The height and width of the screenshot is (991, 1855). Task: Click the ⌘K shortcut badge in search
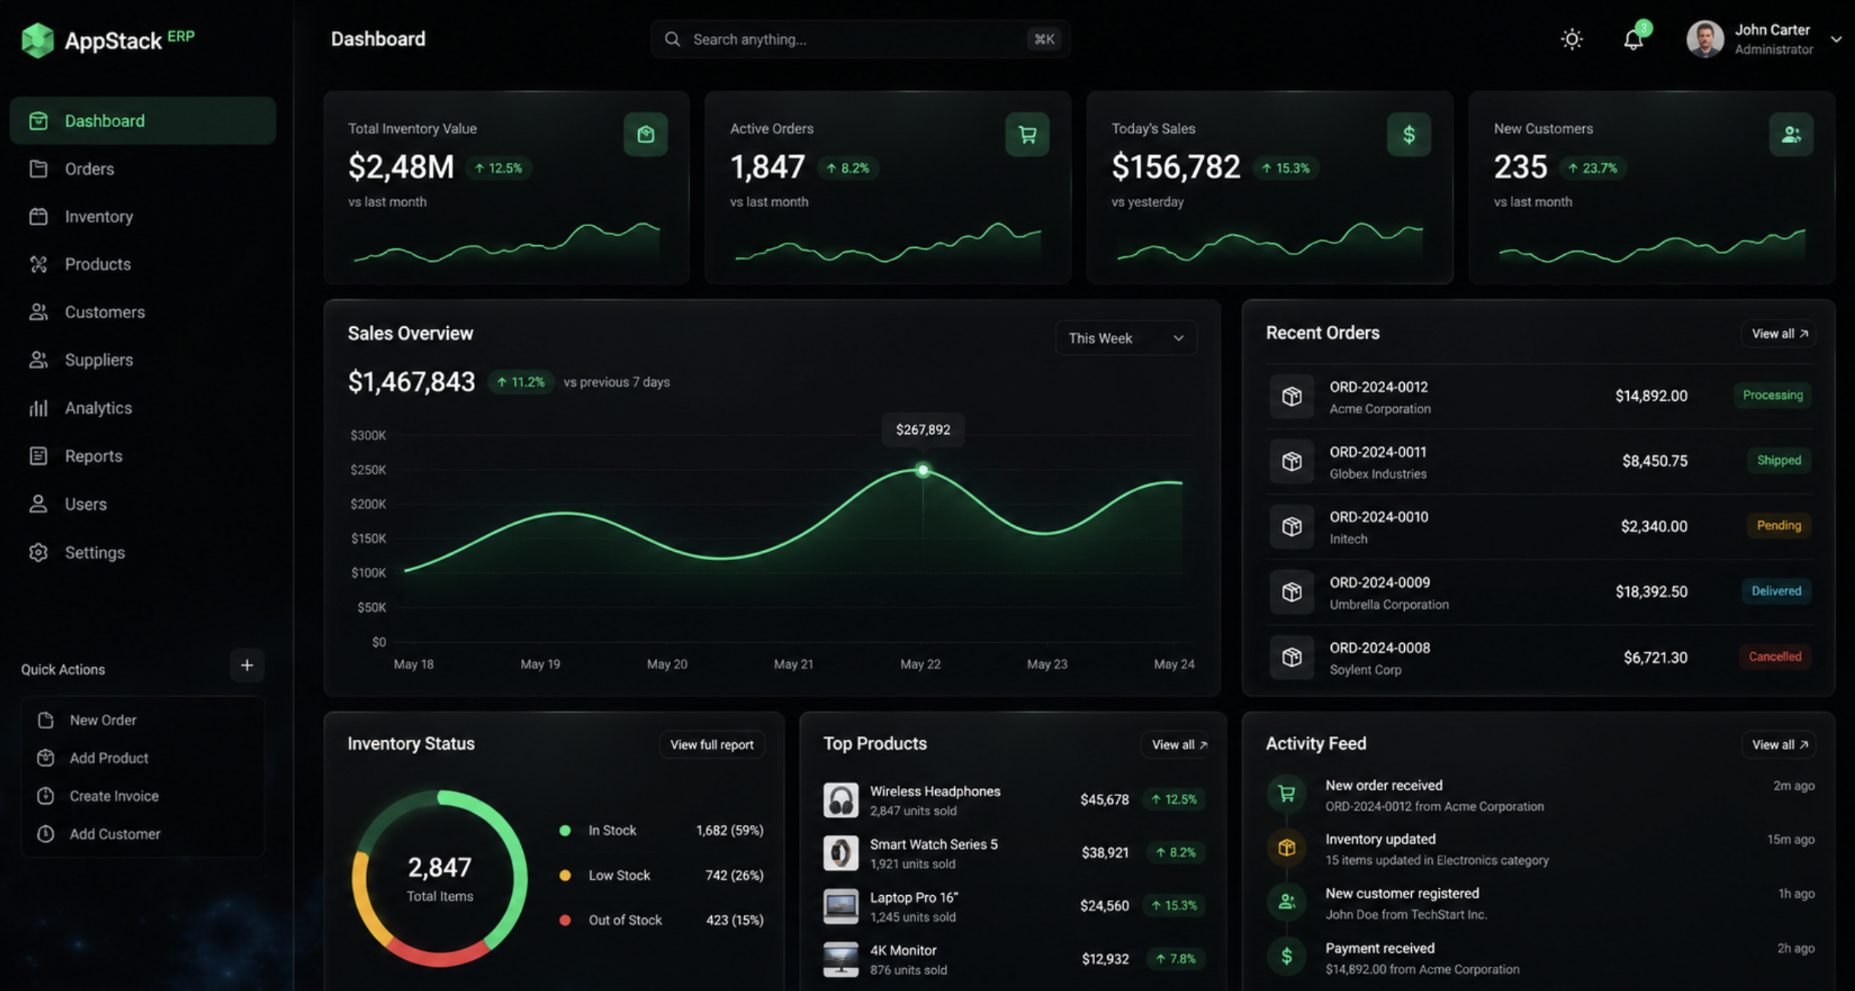[x=1044, y=39]
